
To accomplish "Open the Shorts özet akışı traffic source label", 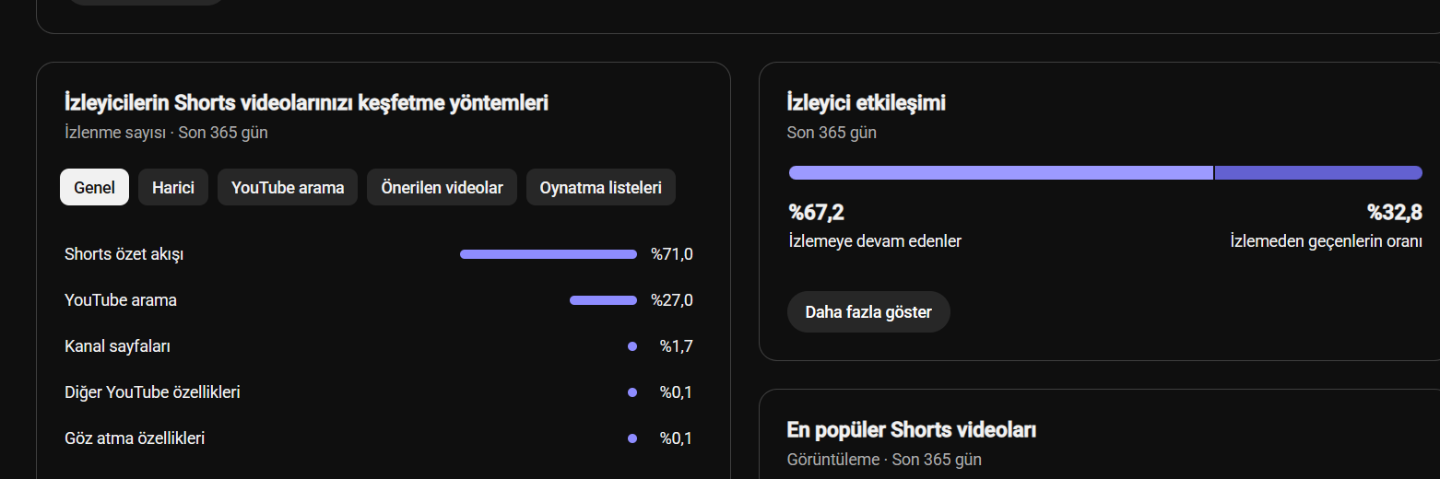I will [124, 254].
